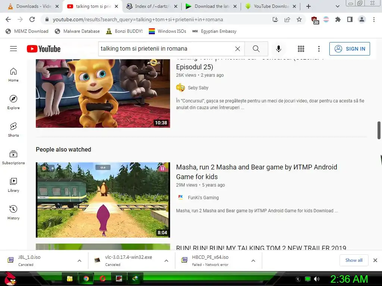Click the browser forward arrow
The image size is (382, 286).
(x=20, y=19)
